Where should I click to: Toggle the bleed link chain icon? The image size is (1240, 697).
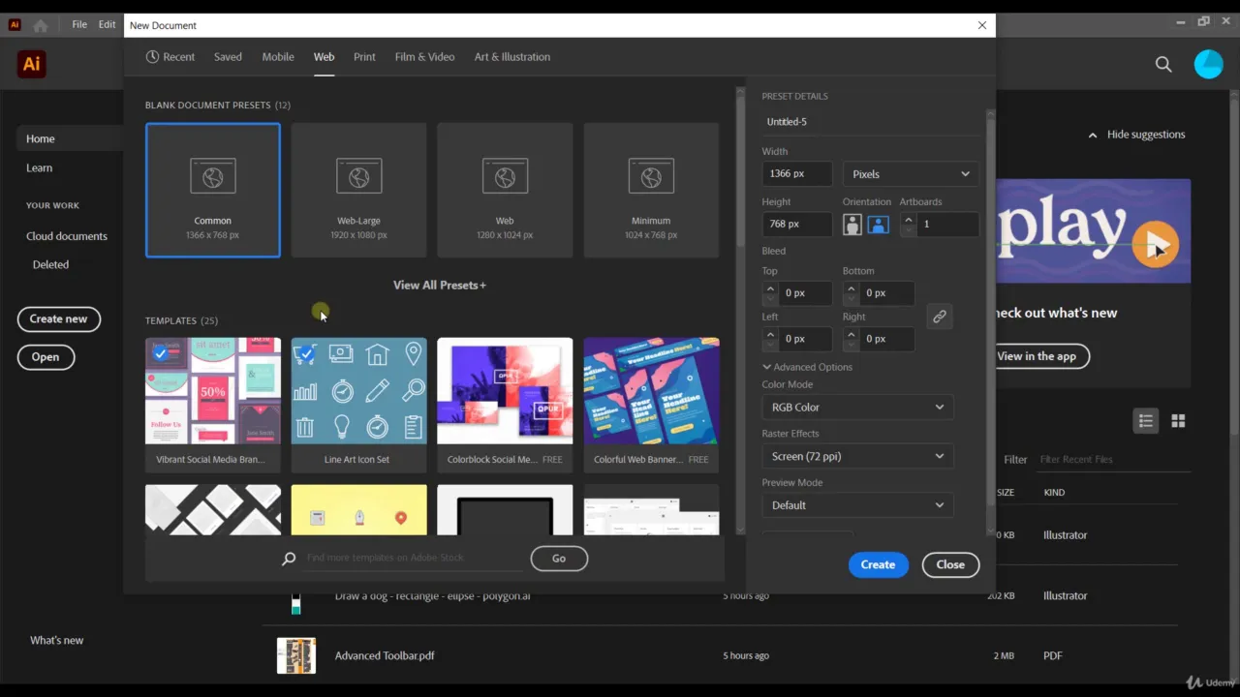tap(939, 317)
